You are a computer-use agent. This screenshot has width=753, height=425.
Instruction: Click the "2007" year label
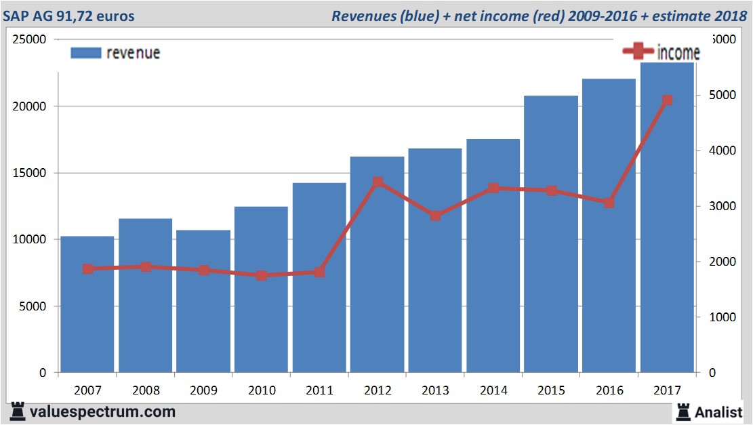coord(88,390)
